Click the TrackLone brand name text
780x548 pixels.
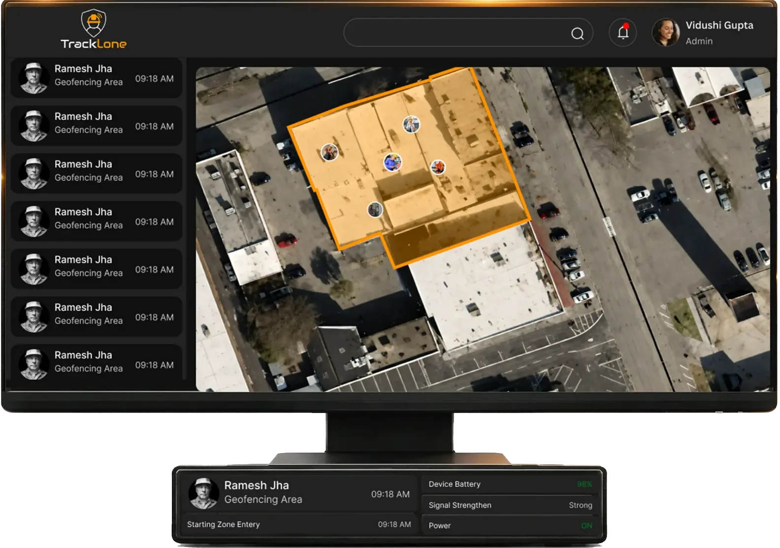pos(94,44)
